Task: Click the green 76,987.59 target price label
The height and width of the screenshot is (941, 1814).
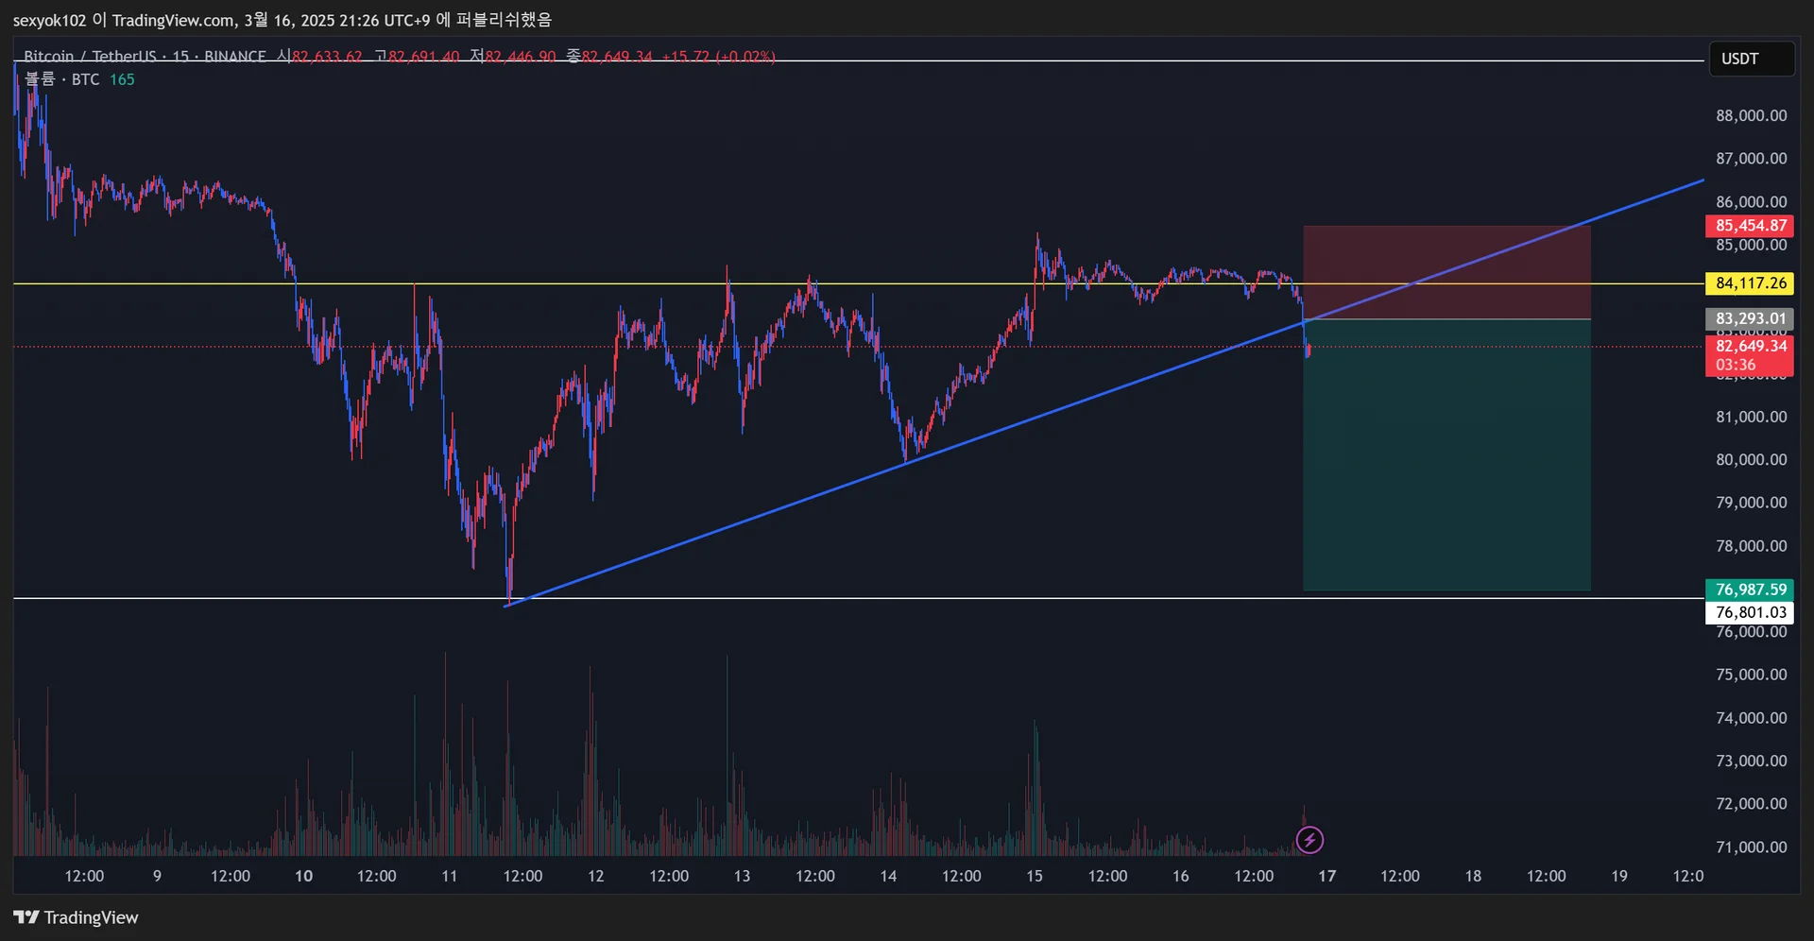Action: (1750, 590)
